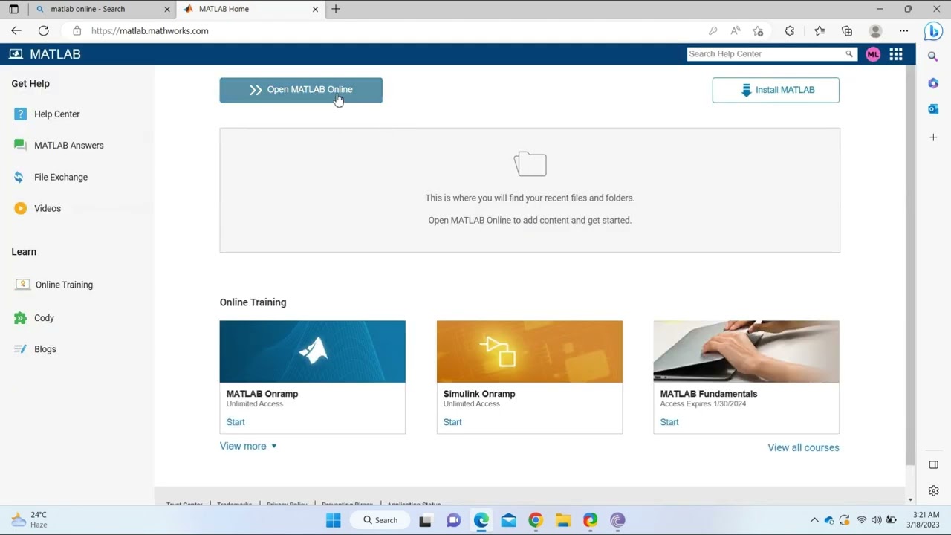Open the Cody link

[44, 318]
